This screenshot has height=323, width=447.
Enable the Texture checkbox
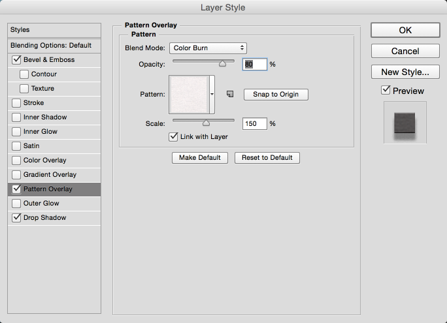click(x=24, y=89)
